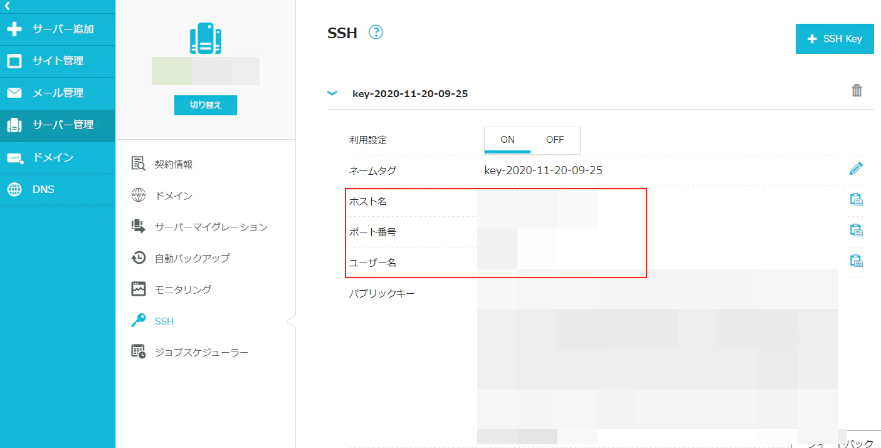Select ドメイン label in the main sidebar

[53, 158]
